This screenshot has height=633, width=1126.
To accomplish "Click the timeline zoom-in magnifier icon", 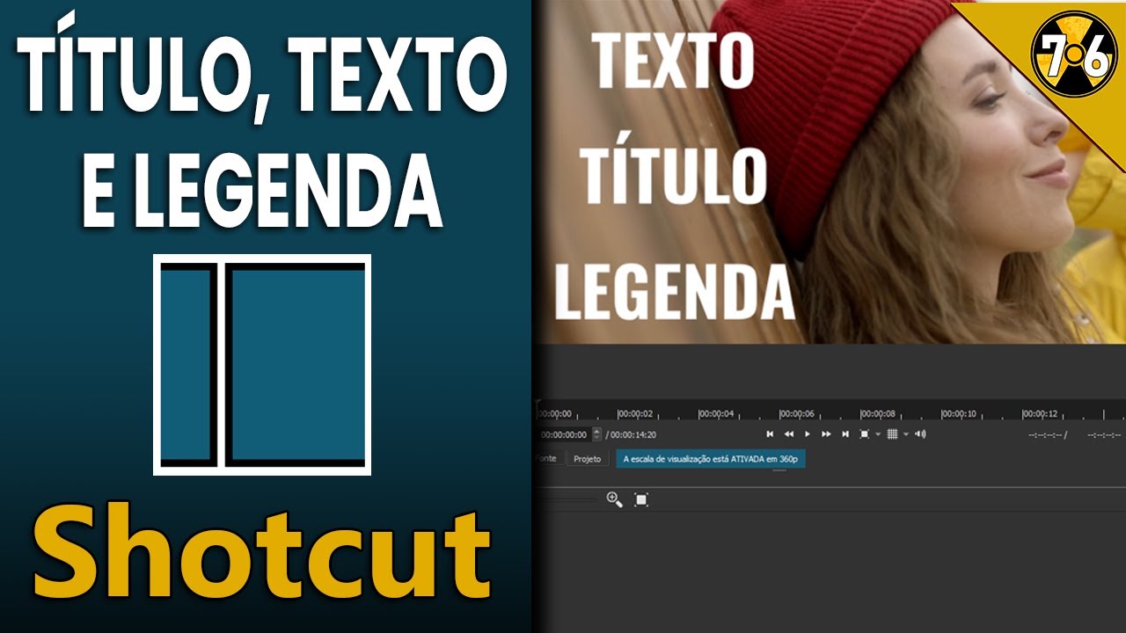I will click(614, 499).
